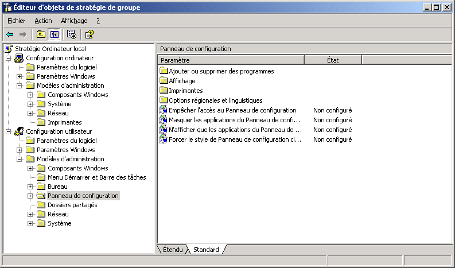The height and width of the screenshot is (268, 455).
Task: Select the 'Empêcher l'accès au Panneau de configuration' policy icon
Action: (x=164, y=110)
